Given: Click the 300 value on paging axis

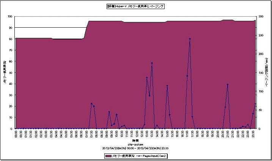Looking at the screenshot, I should pyautogui.click(x=261, y=16).
